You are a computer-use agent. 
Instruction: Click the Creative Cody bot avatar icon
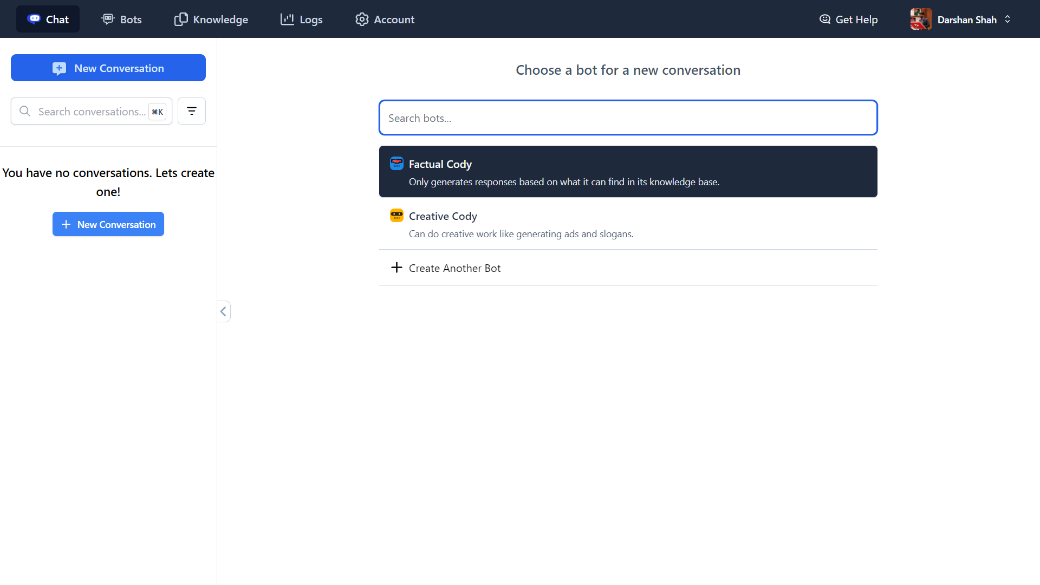[x=396, y=216]
